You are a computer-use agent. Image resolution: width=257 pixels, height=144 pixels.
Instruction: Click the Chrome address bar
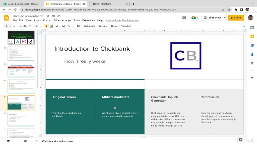(x=121, y=10)
